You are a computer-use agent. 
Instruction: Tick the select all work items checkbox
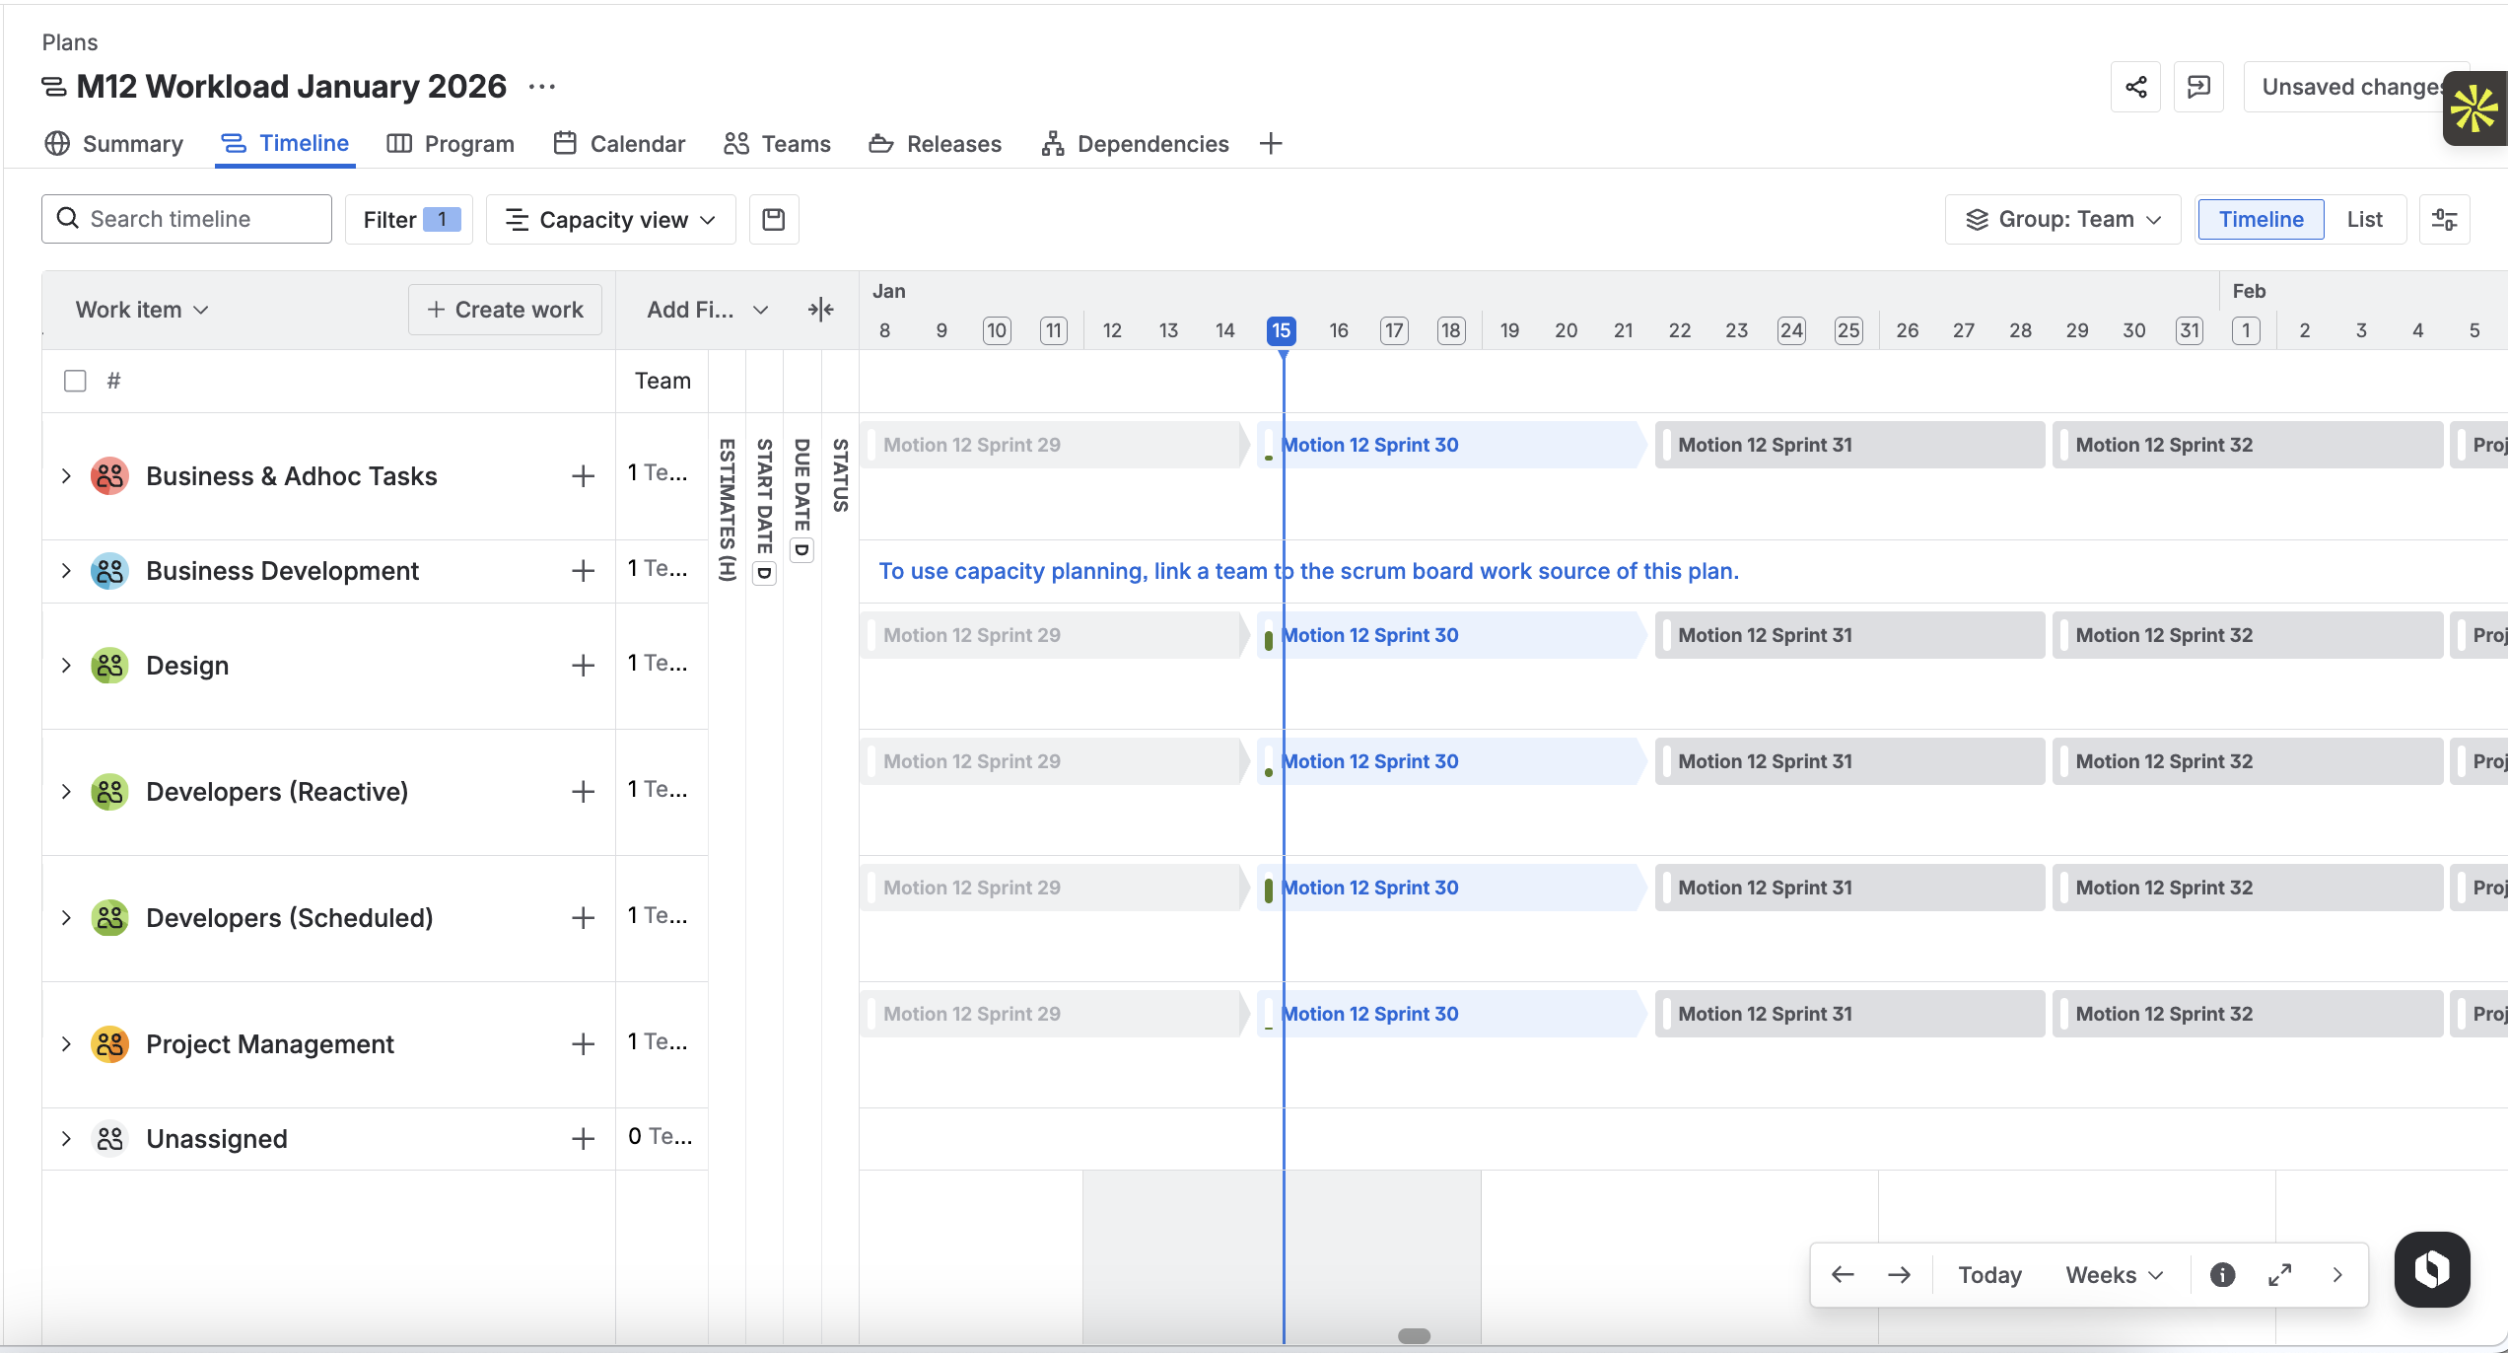point(75,381)
